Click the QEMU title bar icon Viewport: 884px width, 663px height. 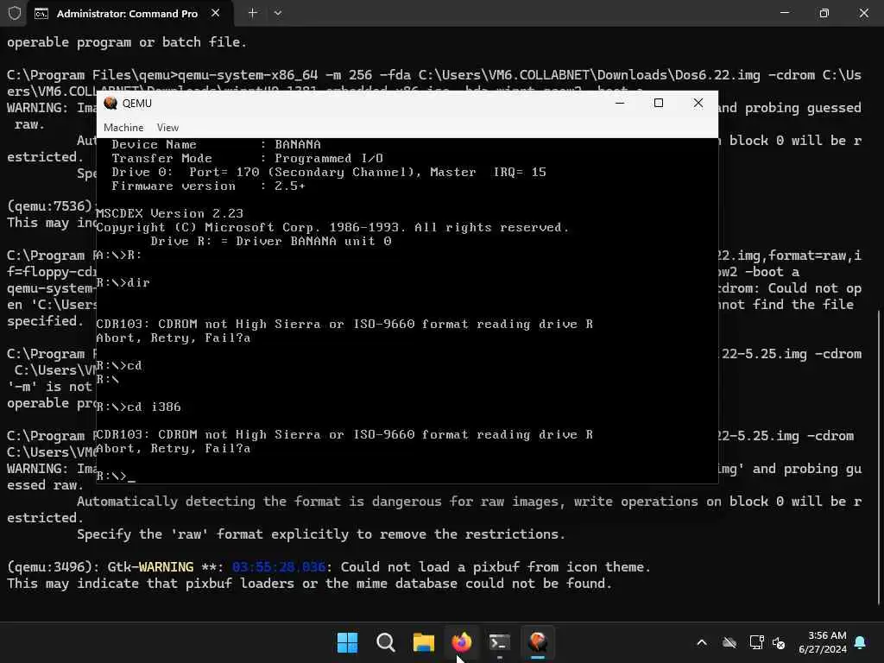[x=110, y=103]
